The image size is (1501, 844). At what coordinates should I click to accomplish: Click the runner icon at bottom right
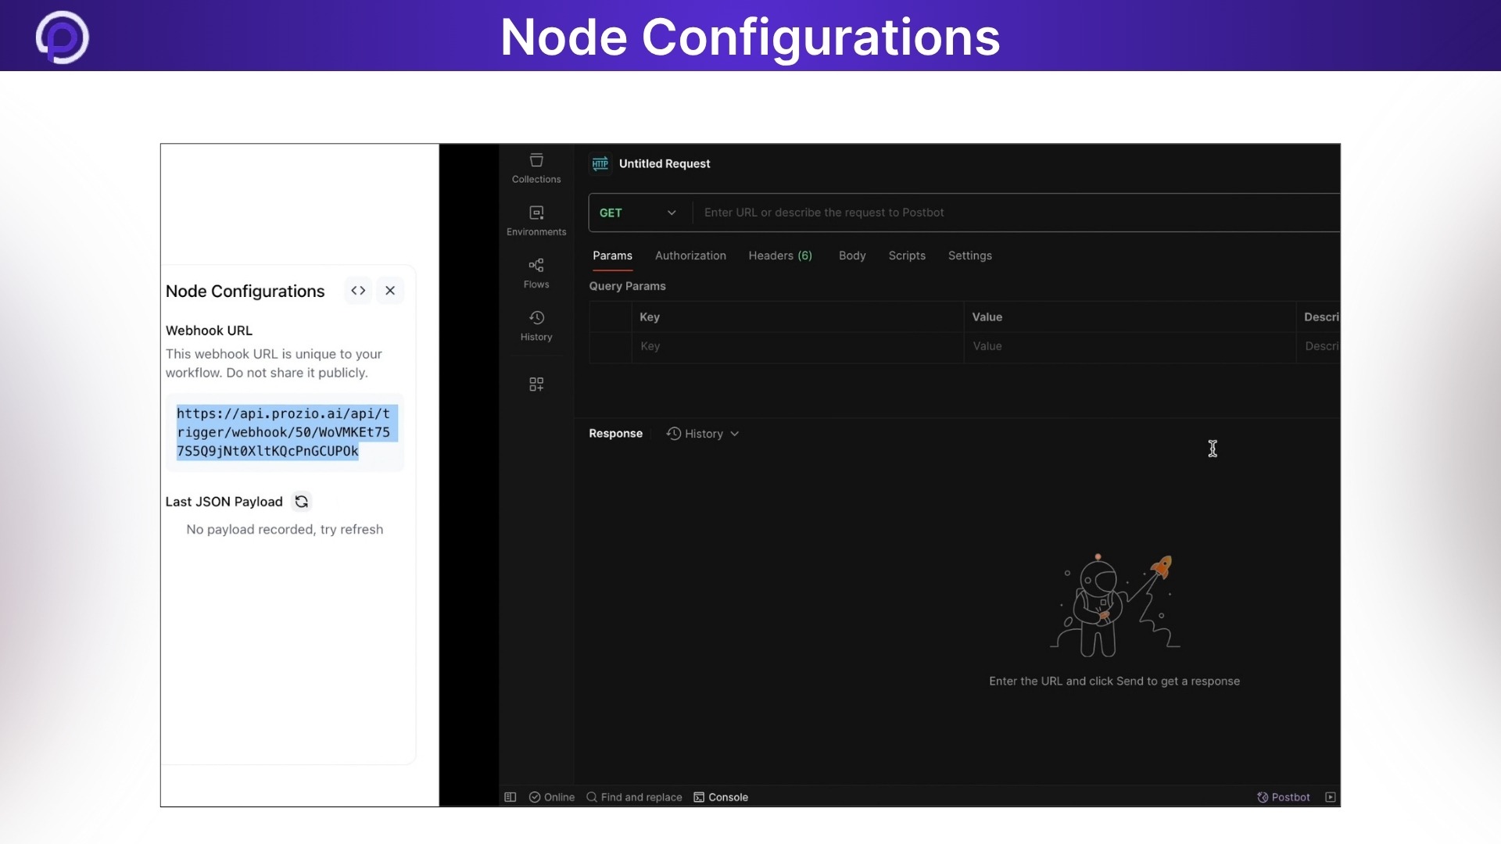click(x=1331, y=796)
